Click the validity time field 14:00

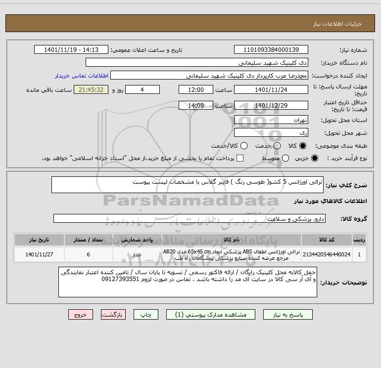pyautogui.click(x=196, y=105)
